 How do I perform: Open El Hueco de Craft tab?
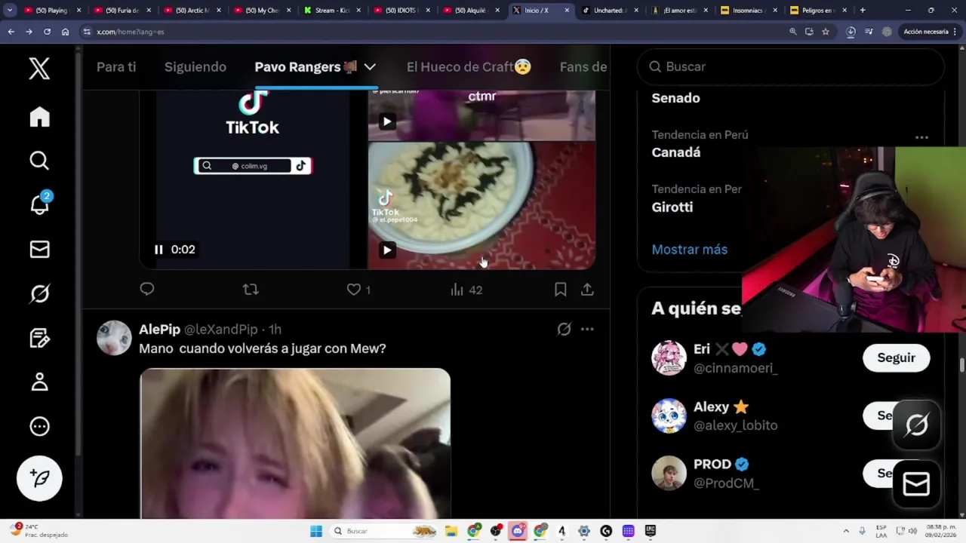pos(469,66)
